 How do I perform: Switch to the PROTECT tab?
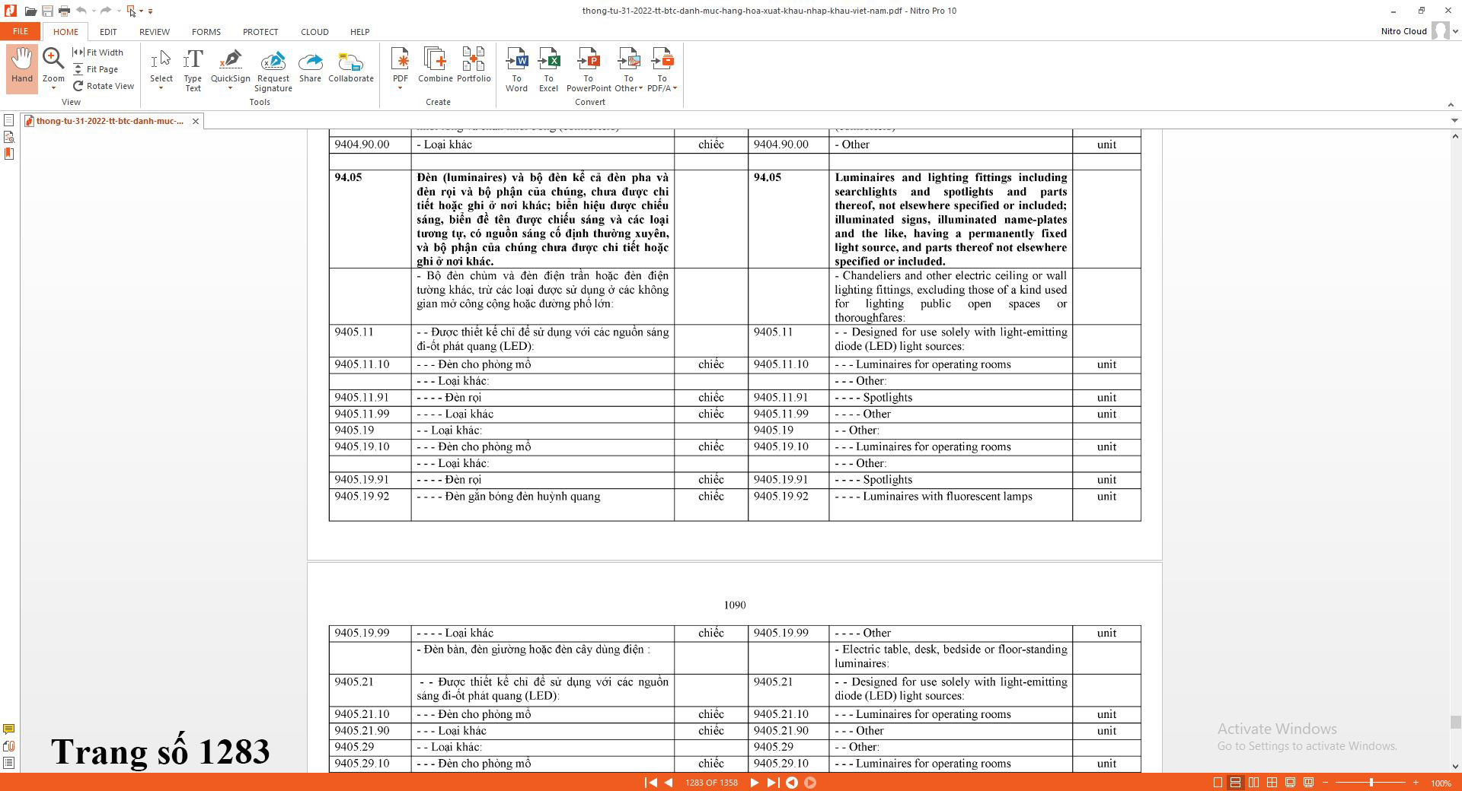tap(260, 32)
